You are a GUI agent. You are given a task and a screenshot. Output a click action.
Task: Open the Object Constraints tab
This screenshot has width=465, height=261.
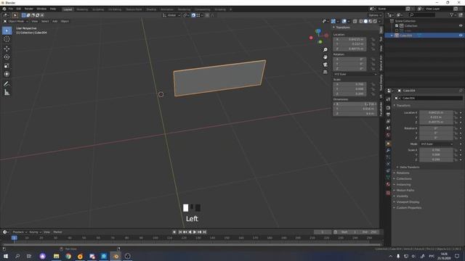click(388, 171)
